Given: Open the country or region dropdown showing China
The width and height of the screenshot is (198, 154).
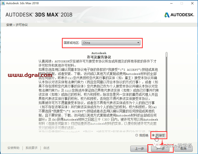Looking at the screenshot, I should [x=111, y=43].
